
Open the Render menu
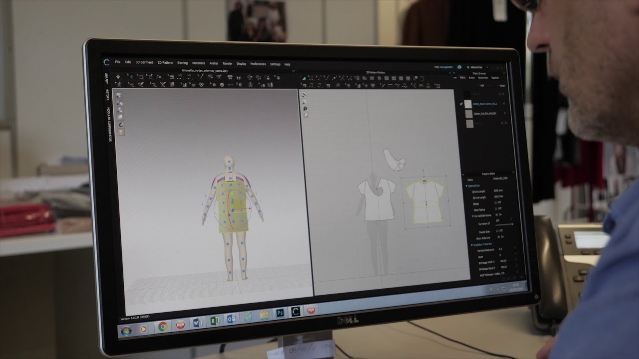pos(227,63)
